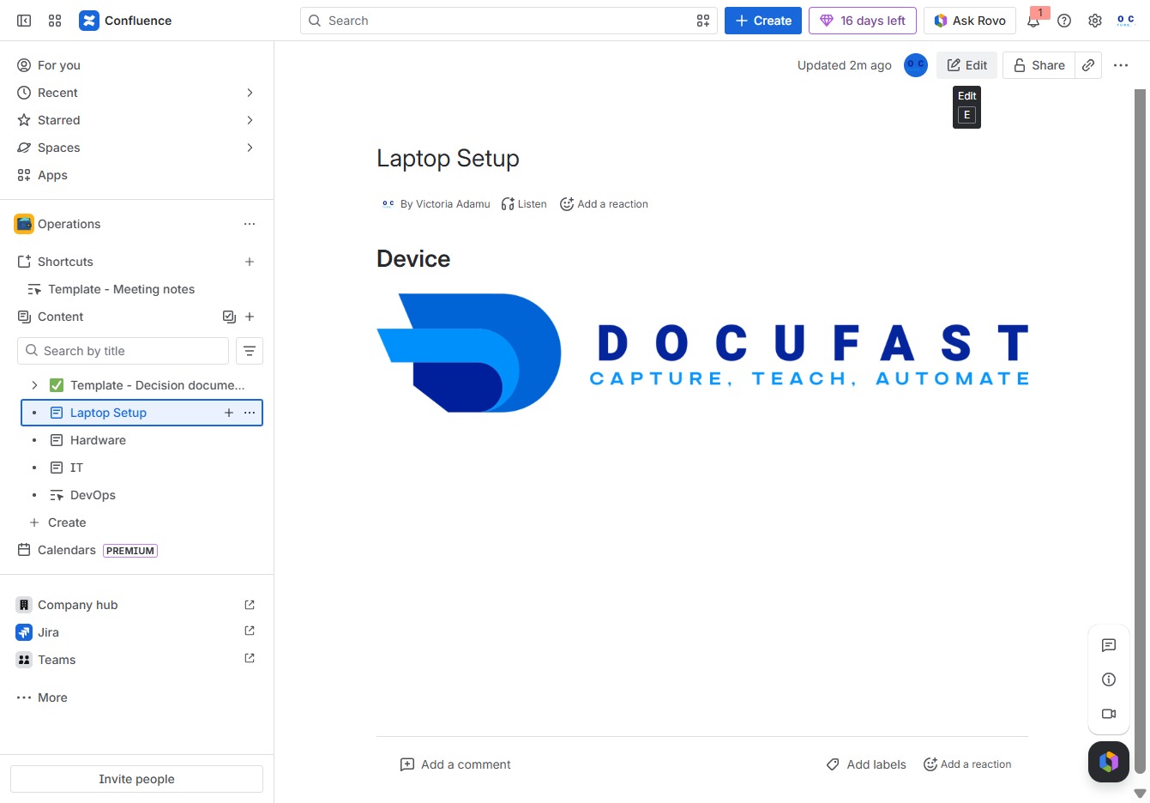Open the DevOps page
This screenshot has width=1150, height=803.
93,495
